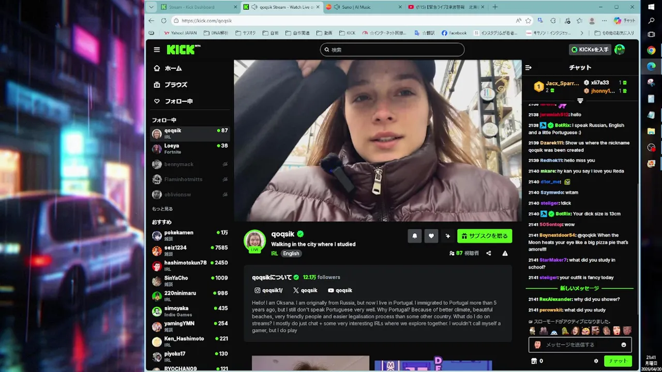662x372 pixels.
Task: Click the English language tag
Action: (291, 254)
